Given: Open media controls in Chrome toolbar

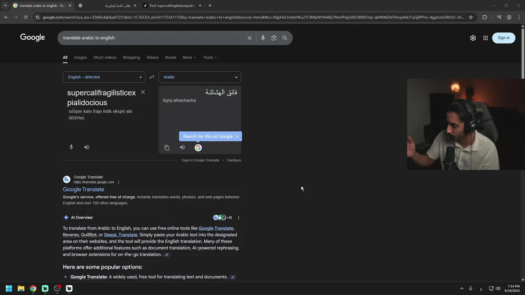Looking at the screenshot, I should 499,17.
